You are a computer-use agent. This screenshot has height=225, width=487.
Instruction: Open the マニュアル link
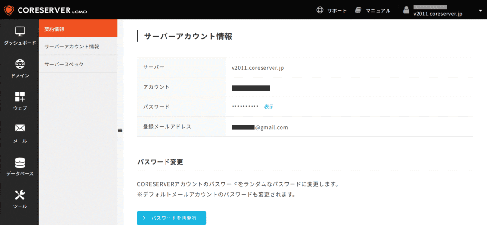pos(378,10)
